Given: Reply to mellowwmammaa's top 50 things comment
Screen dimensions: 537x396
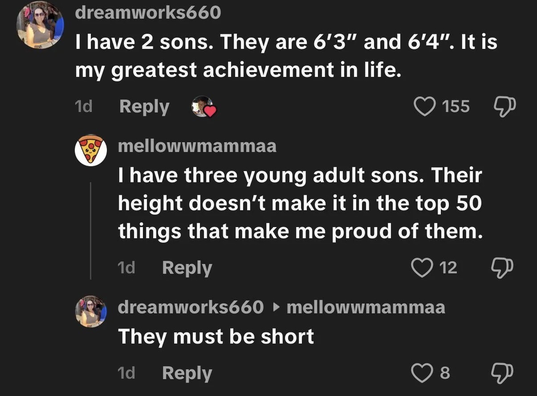Looking at the screenshot, I should [187, 268].
